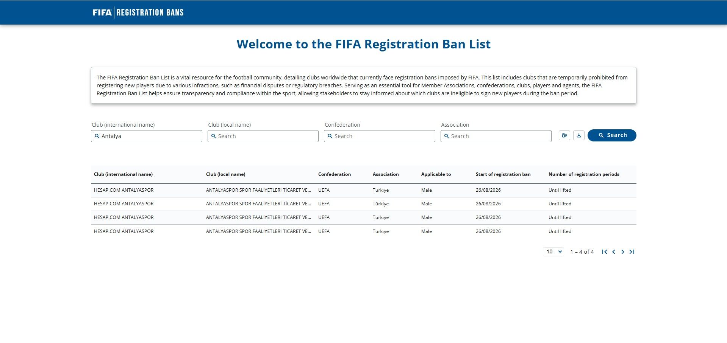
Task: Open the rows-per-page dropdown showing 10
Action: click(x=553, y=252)
